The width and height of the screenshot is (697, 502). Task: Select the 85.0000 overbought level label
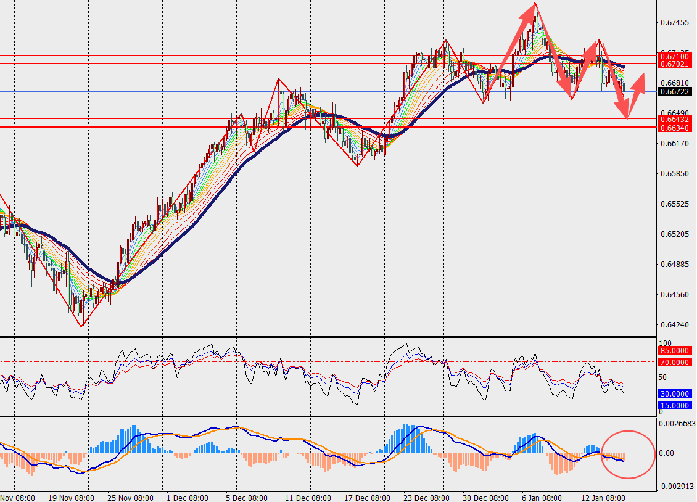click(674, 350)
